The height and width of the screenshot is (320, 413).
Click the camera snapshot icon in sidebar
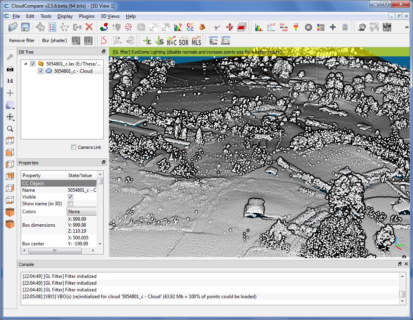tap(10, 69)
